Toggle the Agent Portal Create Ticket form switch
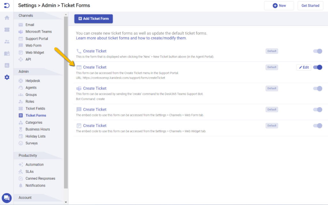Screen dimensions: 328x205 click(317, 51)
